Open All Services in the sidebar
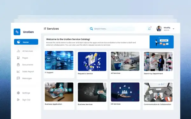 click(x=27, y=51)
